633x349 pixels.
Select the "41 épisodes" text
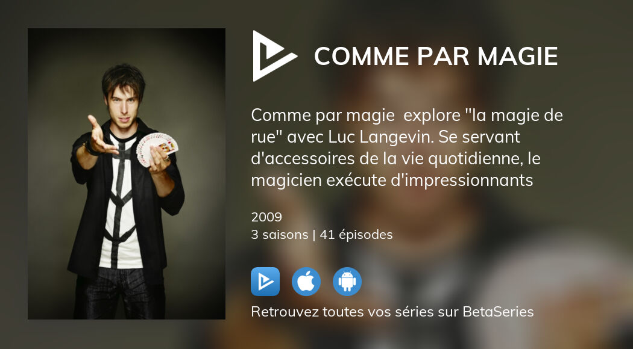tap(356, 235)
